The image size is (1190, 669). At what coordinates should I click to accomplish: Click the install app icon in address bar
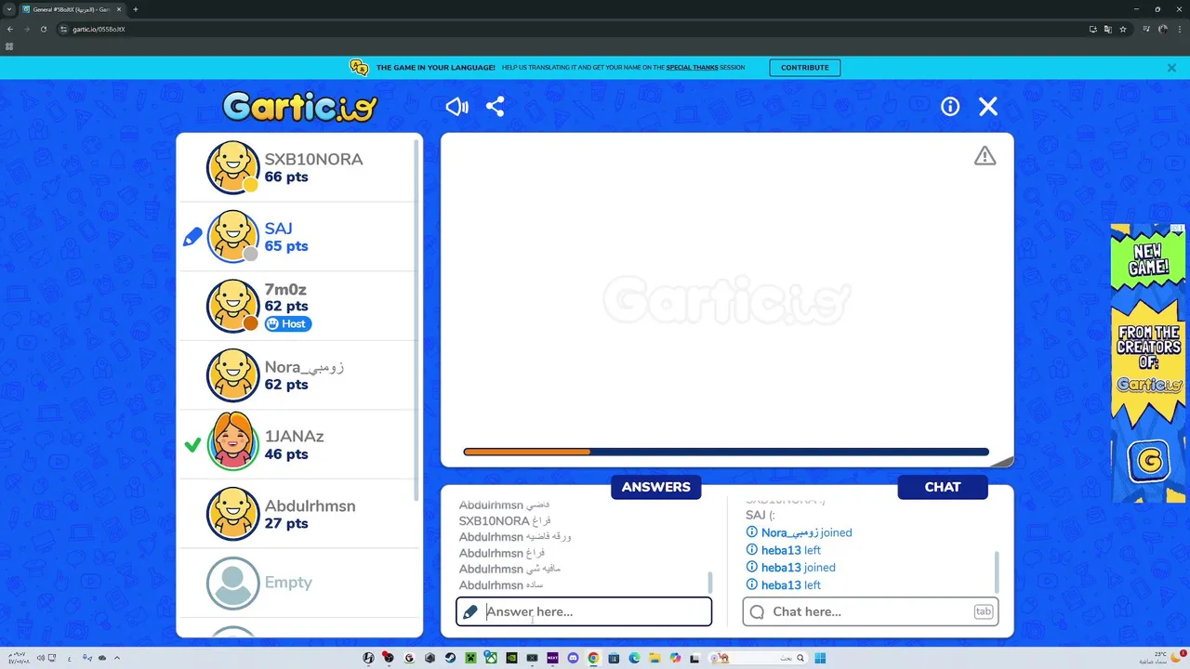(x=1093, y=29)
